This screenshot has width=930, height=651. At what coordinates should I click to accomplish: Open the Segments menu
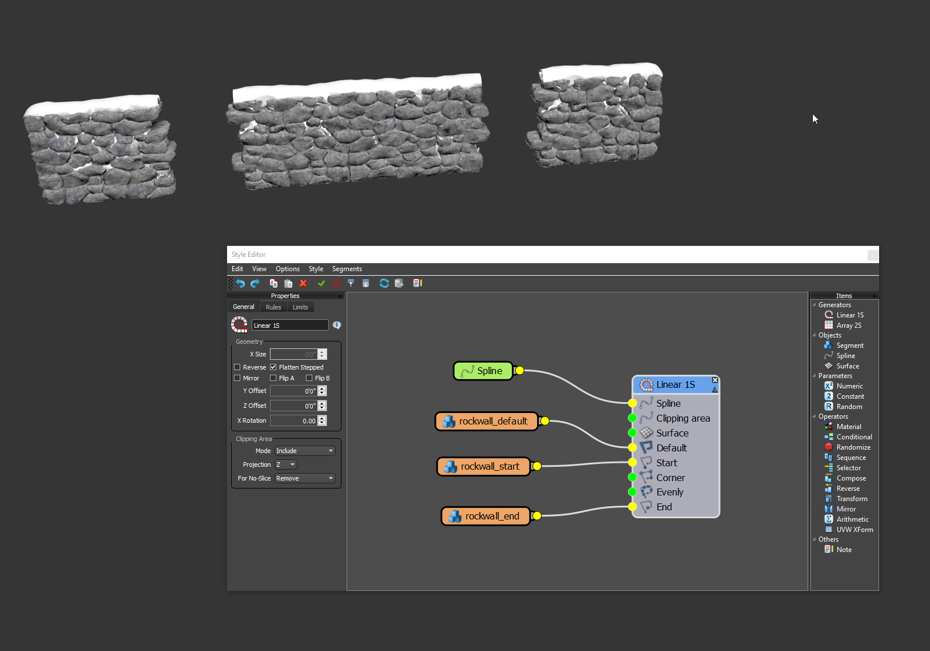pos(347,269)
